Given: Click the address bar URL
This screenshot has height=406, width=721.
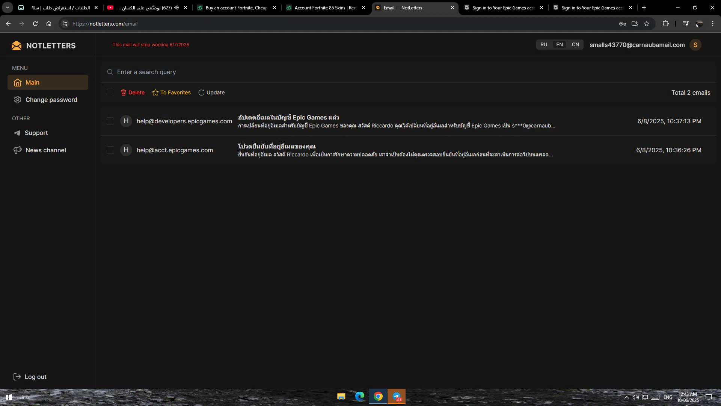Looking at the screenshot, I should [105, 24].
